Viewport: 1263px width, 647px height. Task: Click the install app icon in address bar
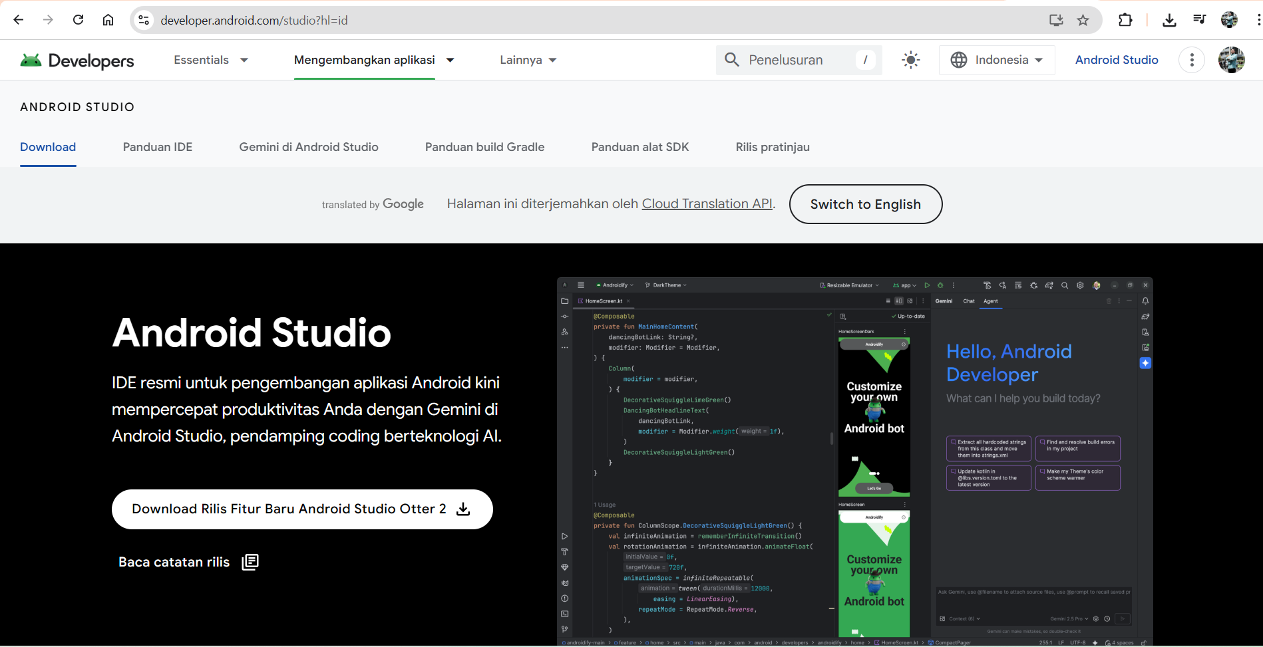(x=1056, y=20)
